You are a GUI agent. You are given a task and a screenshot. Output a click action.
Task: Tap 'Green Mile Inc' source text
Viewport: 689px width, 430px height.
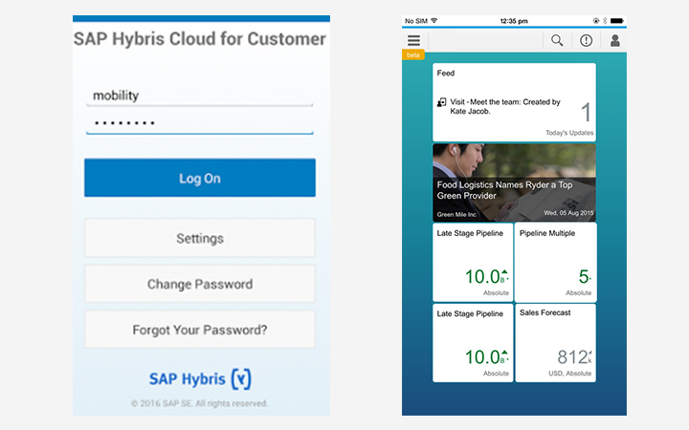456,215
